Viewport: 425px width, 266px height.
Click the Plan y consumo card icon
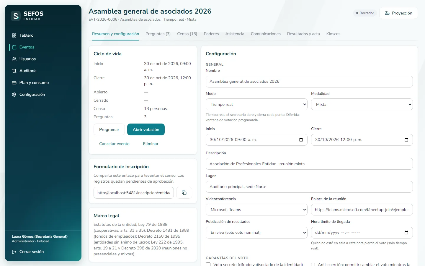click(14, 83)
